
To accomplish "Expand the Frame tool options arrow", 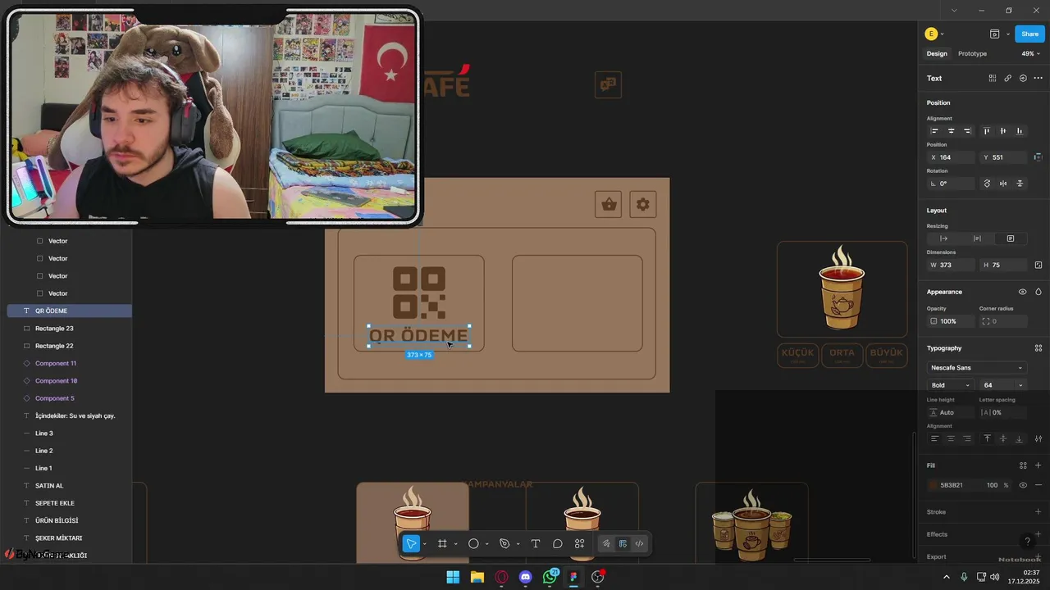I will tap(455, 544).
